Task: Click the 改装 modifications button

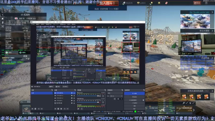Action: tap(25, 56)
